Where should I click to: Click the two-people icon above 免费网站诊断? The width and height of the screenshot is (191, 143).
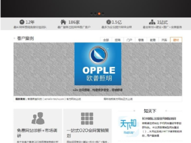click(x=38, y=118)
